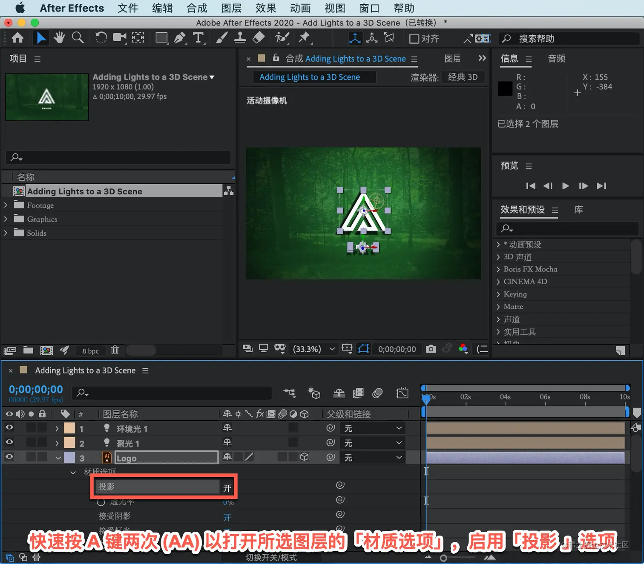
Task: Jump to first frame in Preview panel
Action: click(x=531, y=186)
